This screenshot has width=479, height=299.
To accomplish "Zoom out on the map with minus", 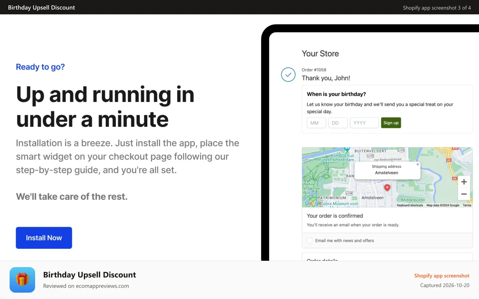I will [464, 194].
